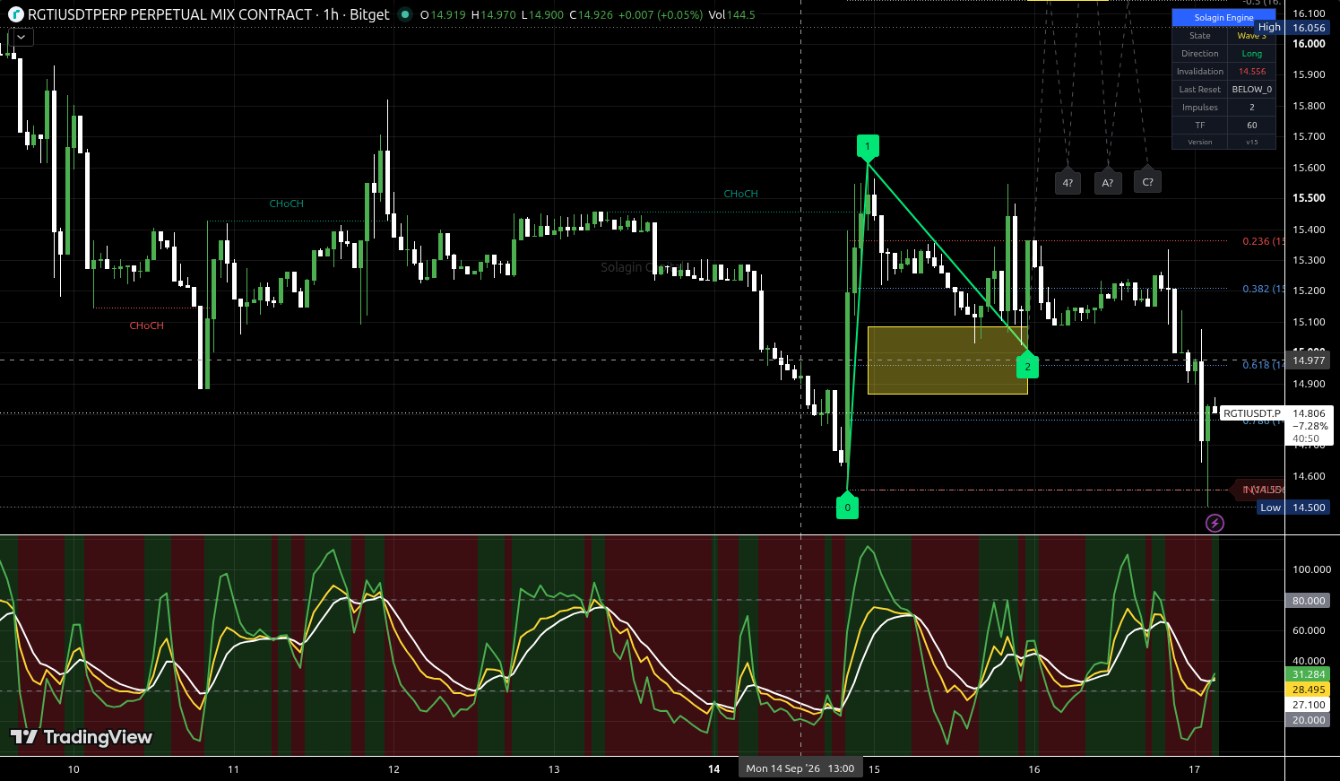Click the open value O14.919 in legend
Image resolution: width=1340 pixels, height=781 pixels.
(445, 14)
